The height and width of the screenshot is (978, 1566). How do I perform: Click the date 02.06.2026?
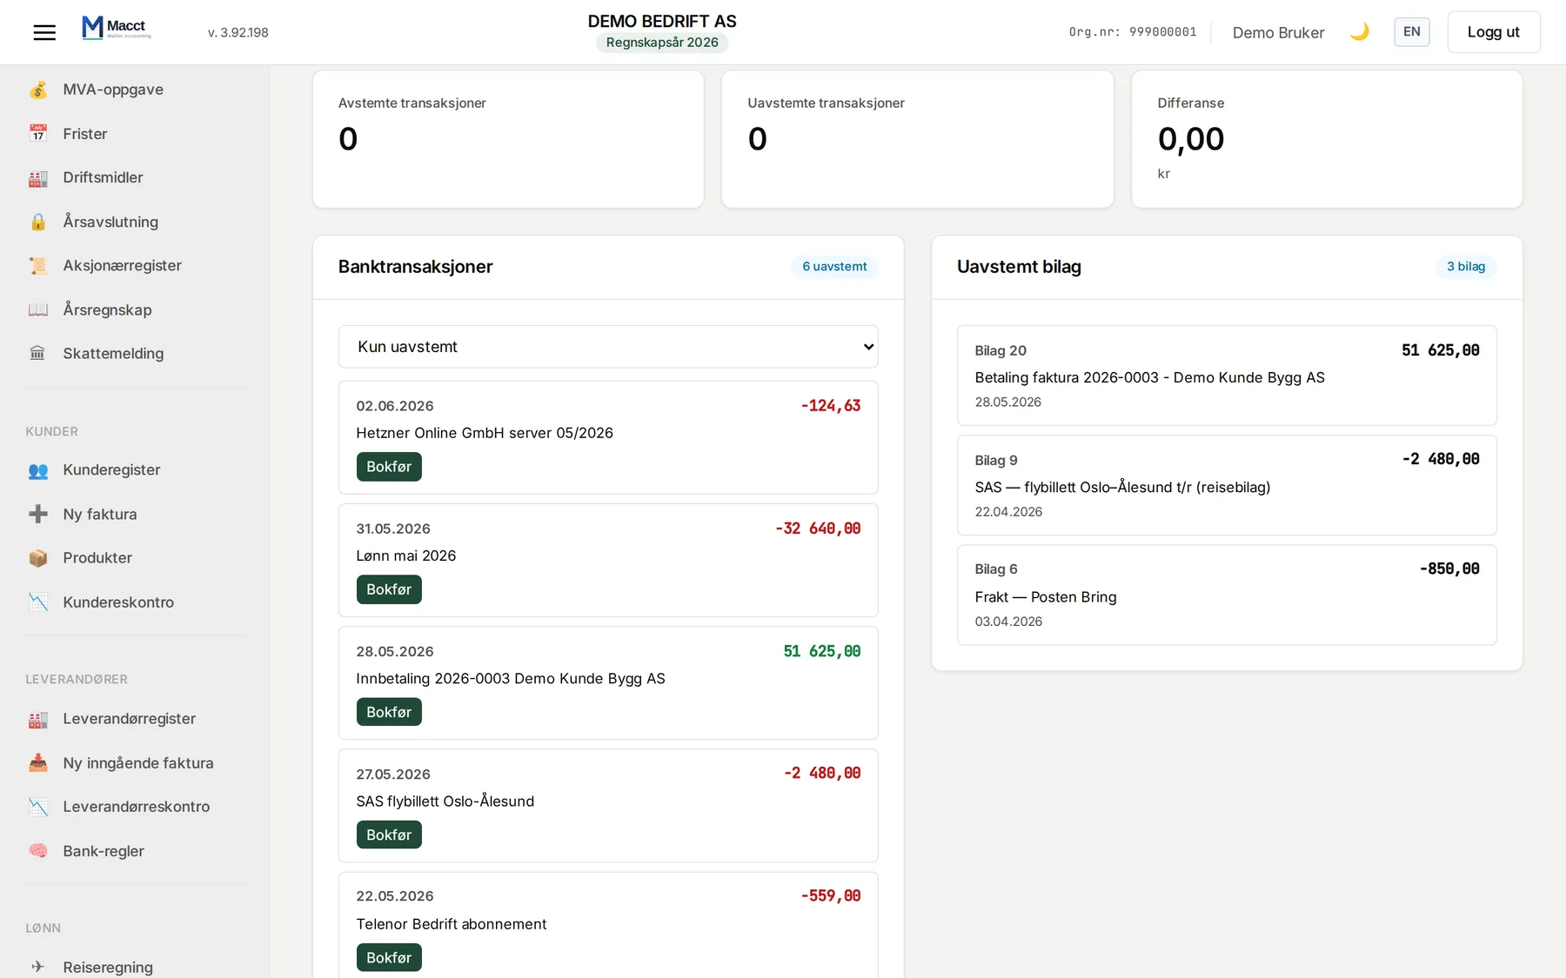click(395, 406)
